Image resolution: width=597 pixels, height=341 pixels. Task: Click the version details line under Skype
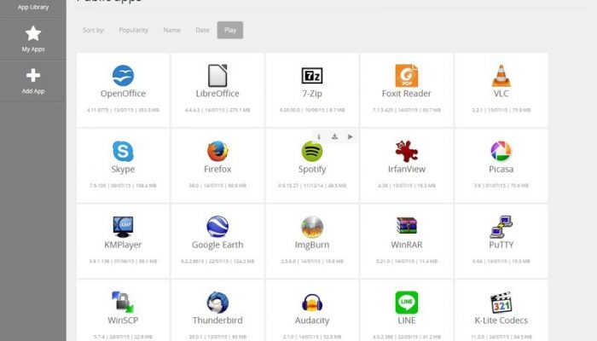[123, 186]
